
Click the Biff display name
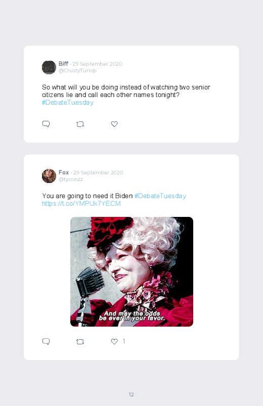[63, 64]
